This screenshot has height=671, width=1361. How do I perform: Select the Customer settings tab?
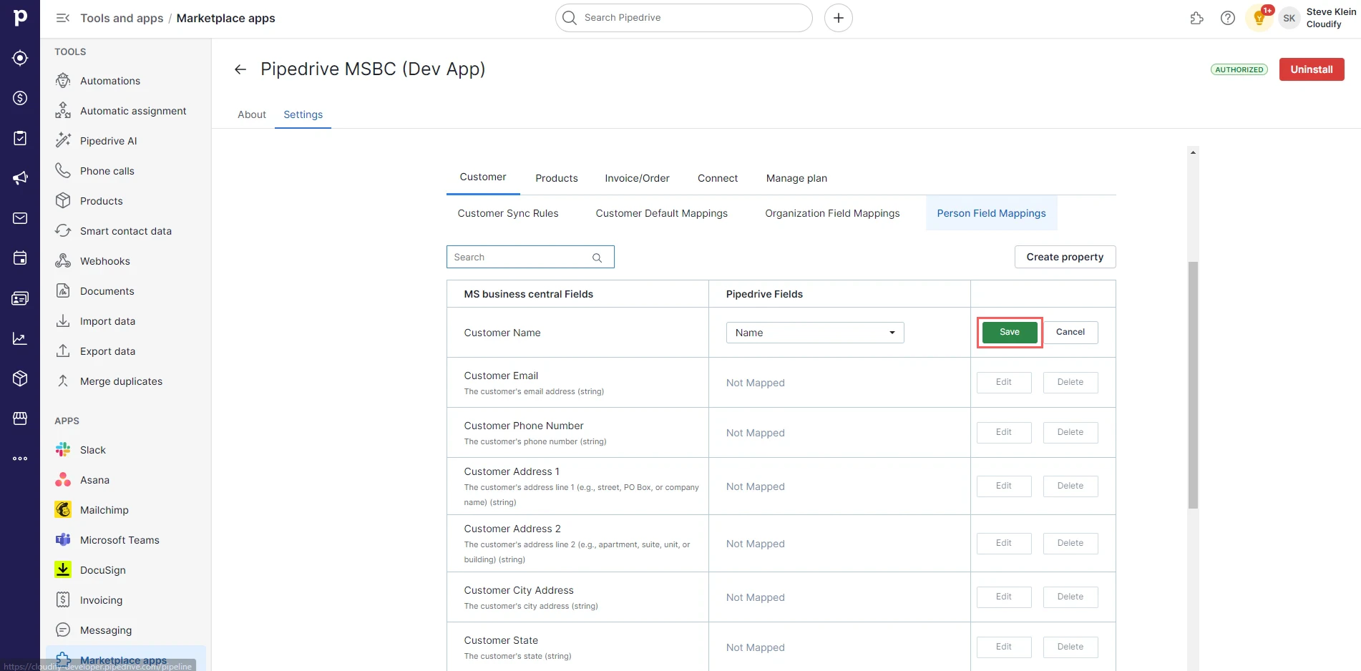(x=483, y=177)
